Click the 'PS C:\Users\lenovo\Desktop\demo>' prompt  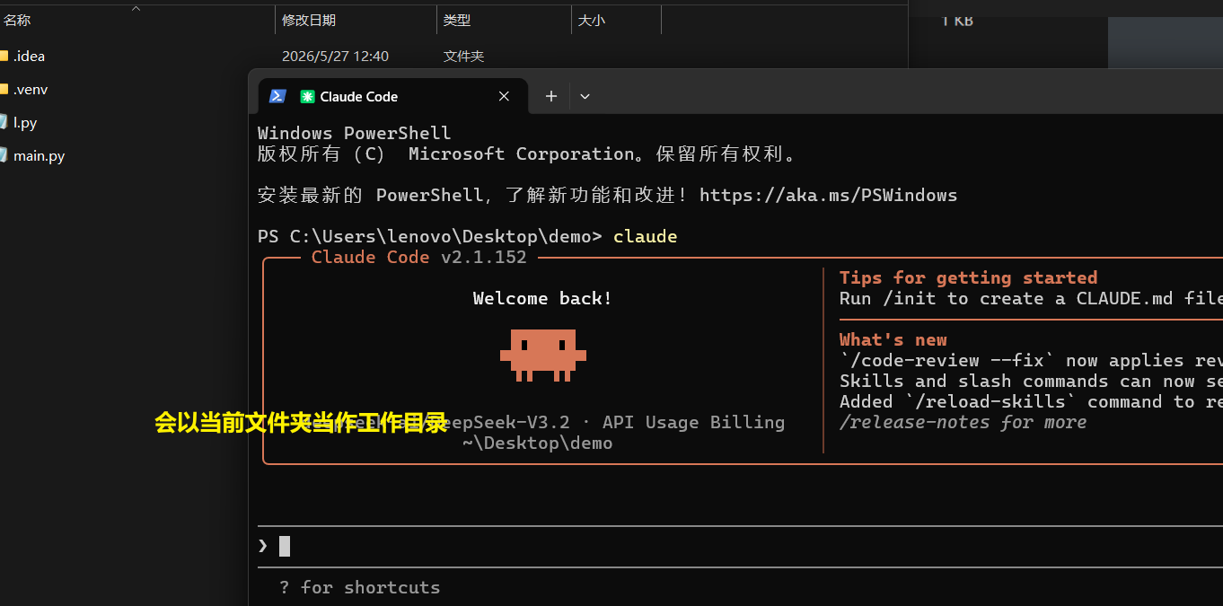click(x=430, y=236)
